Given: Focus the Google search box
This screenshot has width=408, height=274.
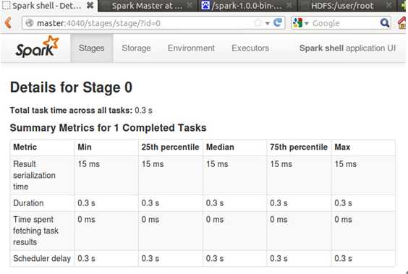Looking at the screenshot, I should (345, 23).
